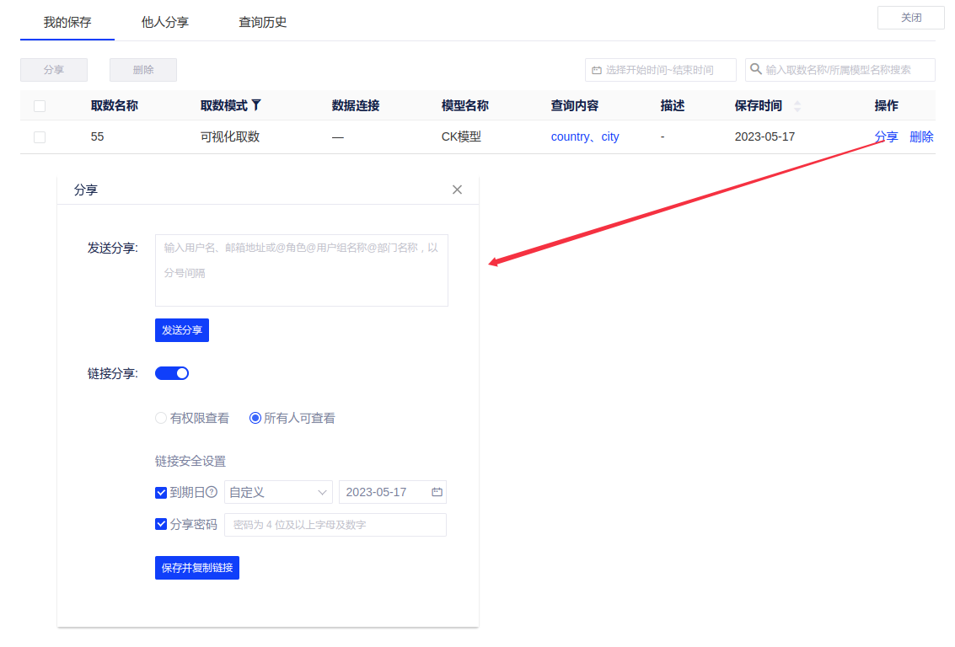The image size is (955, 647).
Task: Switch to the 他人分享 tab
Action: pos(165,23)
